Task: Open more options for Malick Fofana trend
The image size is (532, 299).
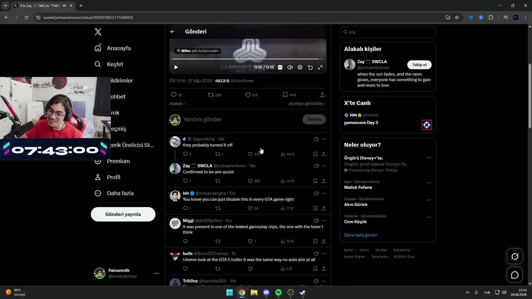Action: point(429,183)
